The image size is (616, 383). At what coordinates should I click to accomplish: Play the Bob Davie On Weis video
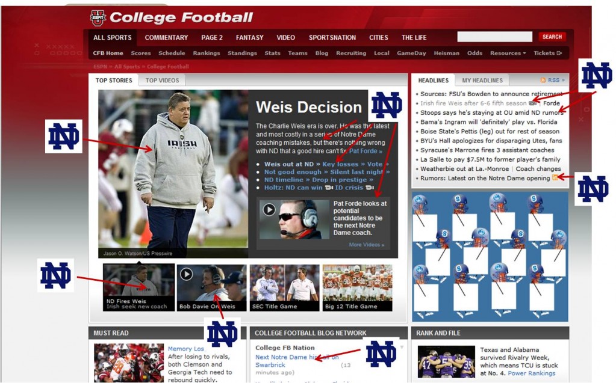point(186,274)
